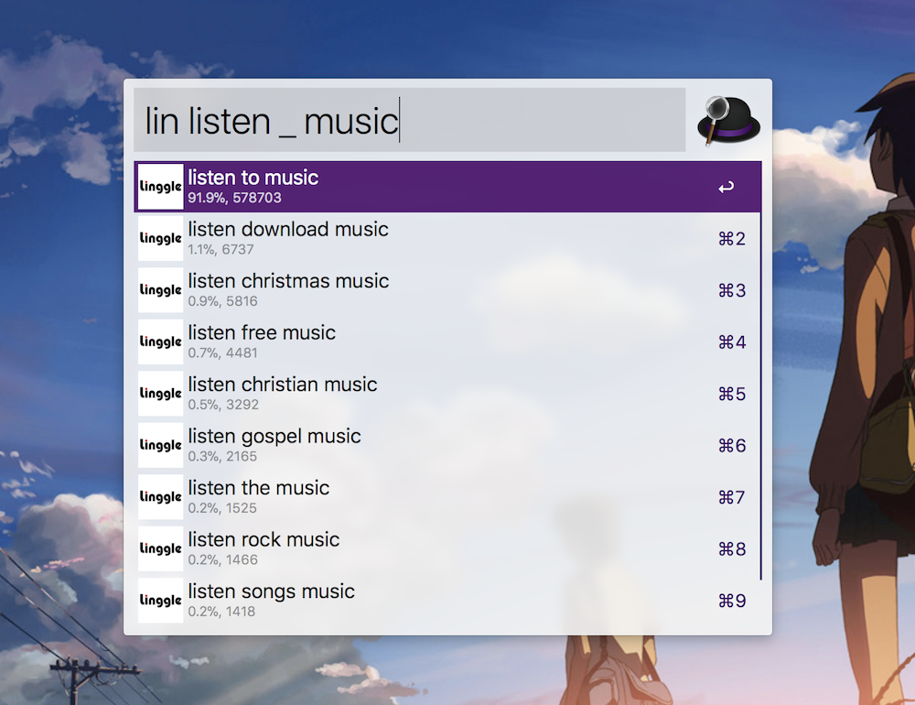Click the Linggle icon beside 'listen free music'

(x=160, y=342)
